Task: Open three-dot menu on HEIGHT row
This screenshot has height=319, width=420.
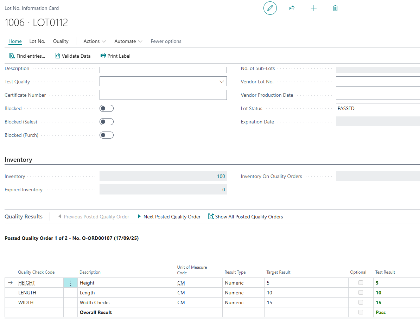Action: tap(70, 283)
